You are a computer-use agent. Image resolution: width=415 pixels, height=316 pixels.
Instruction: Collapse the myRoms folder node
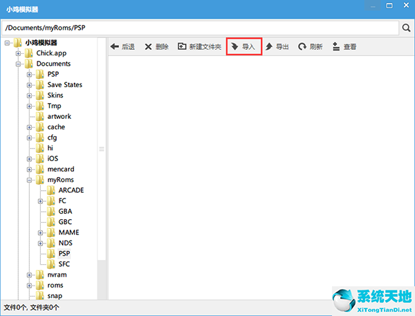30,180
